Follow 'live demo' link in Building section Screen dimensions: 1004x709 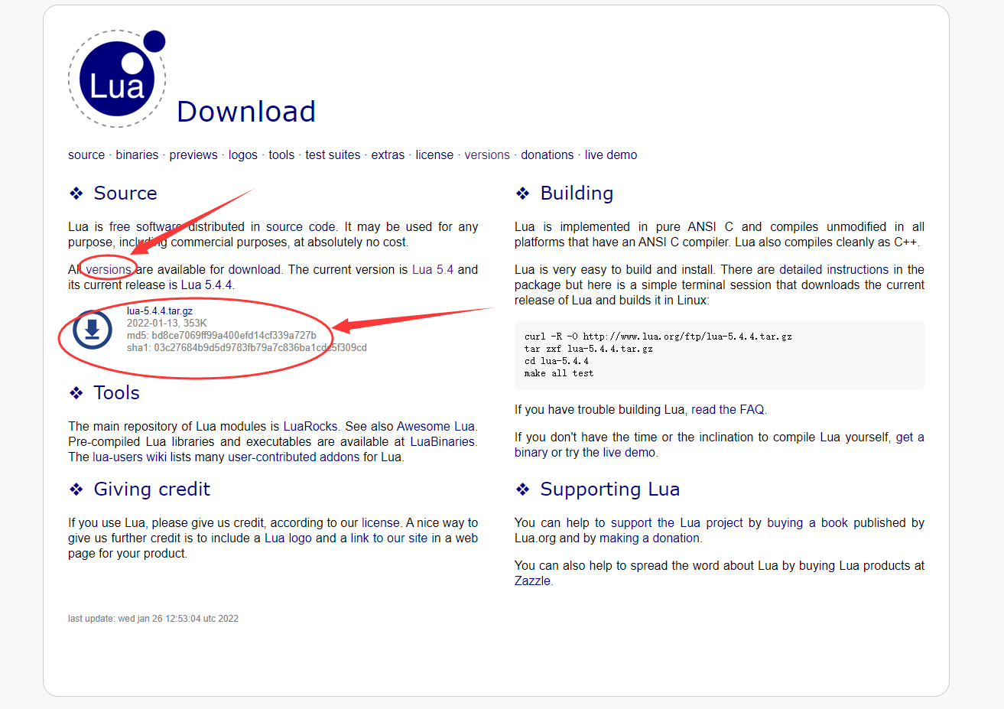point(629,452)
